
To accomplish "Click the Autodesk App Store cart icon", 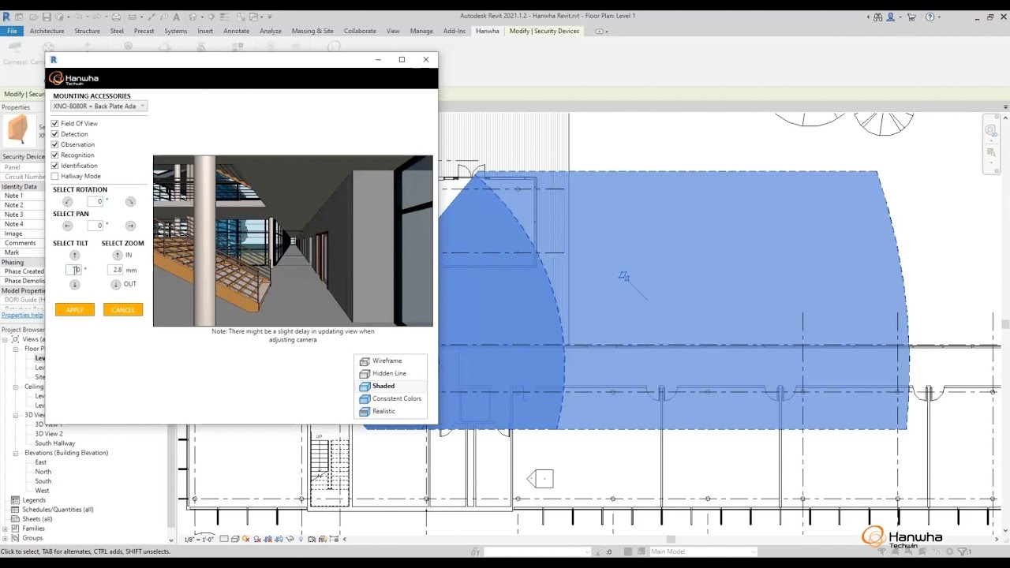I will tap(911, 17).
